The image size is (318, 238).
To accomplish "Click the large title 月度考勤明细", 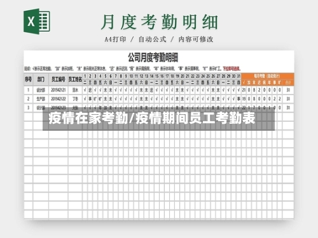I will [160, 22].
